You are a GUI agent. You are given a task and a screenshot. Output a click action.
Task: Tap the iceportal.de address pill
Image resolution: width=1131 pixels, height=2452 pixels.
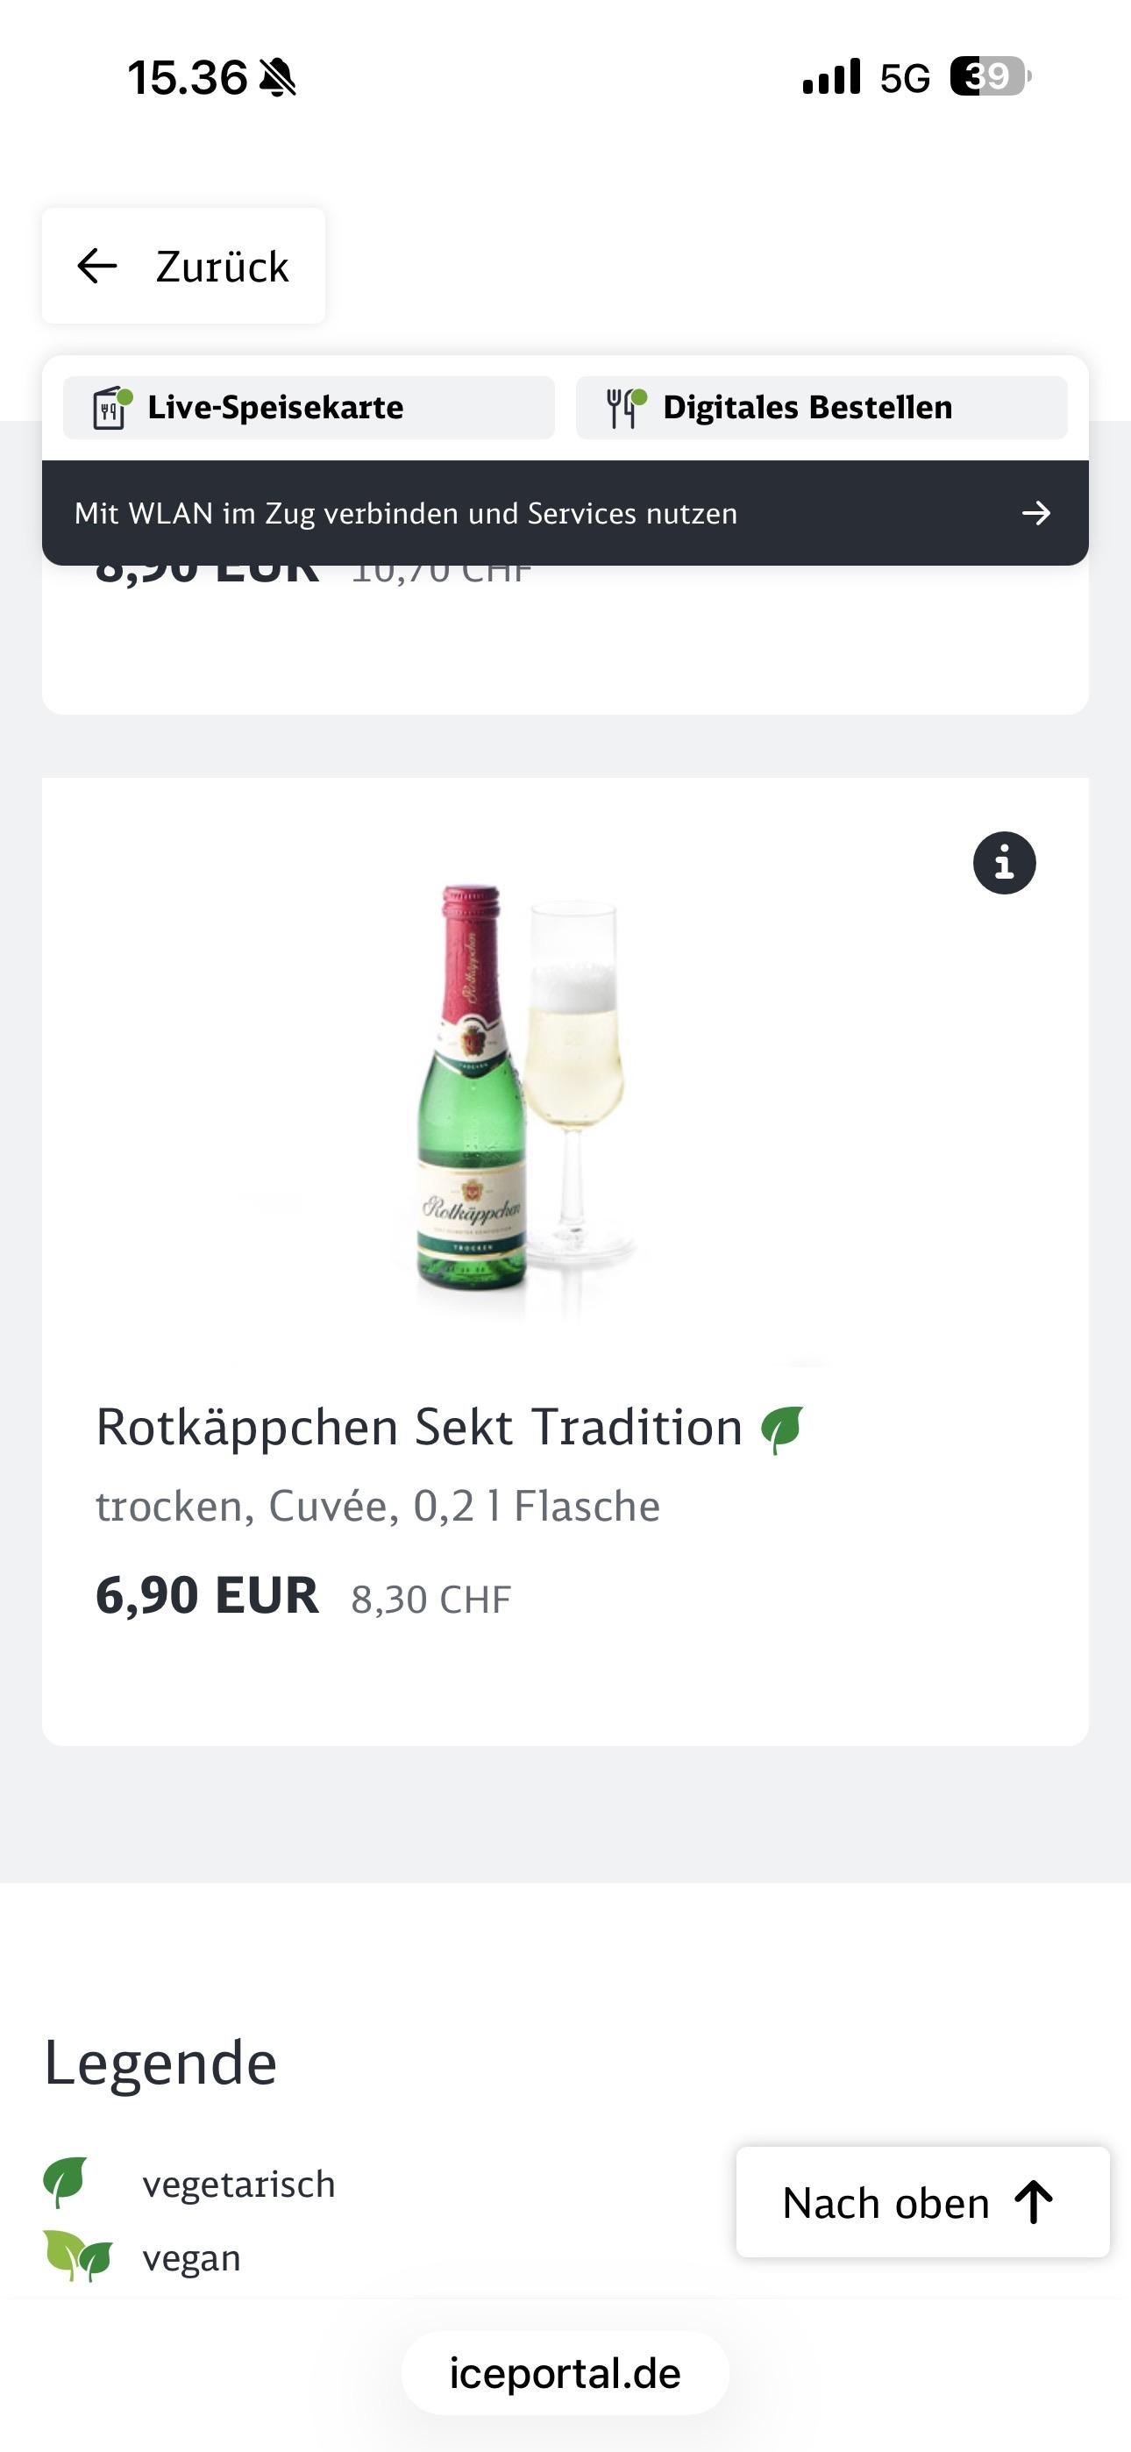(565, 2373)
